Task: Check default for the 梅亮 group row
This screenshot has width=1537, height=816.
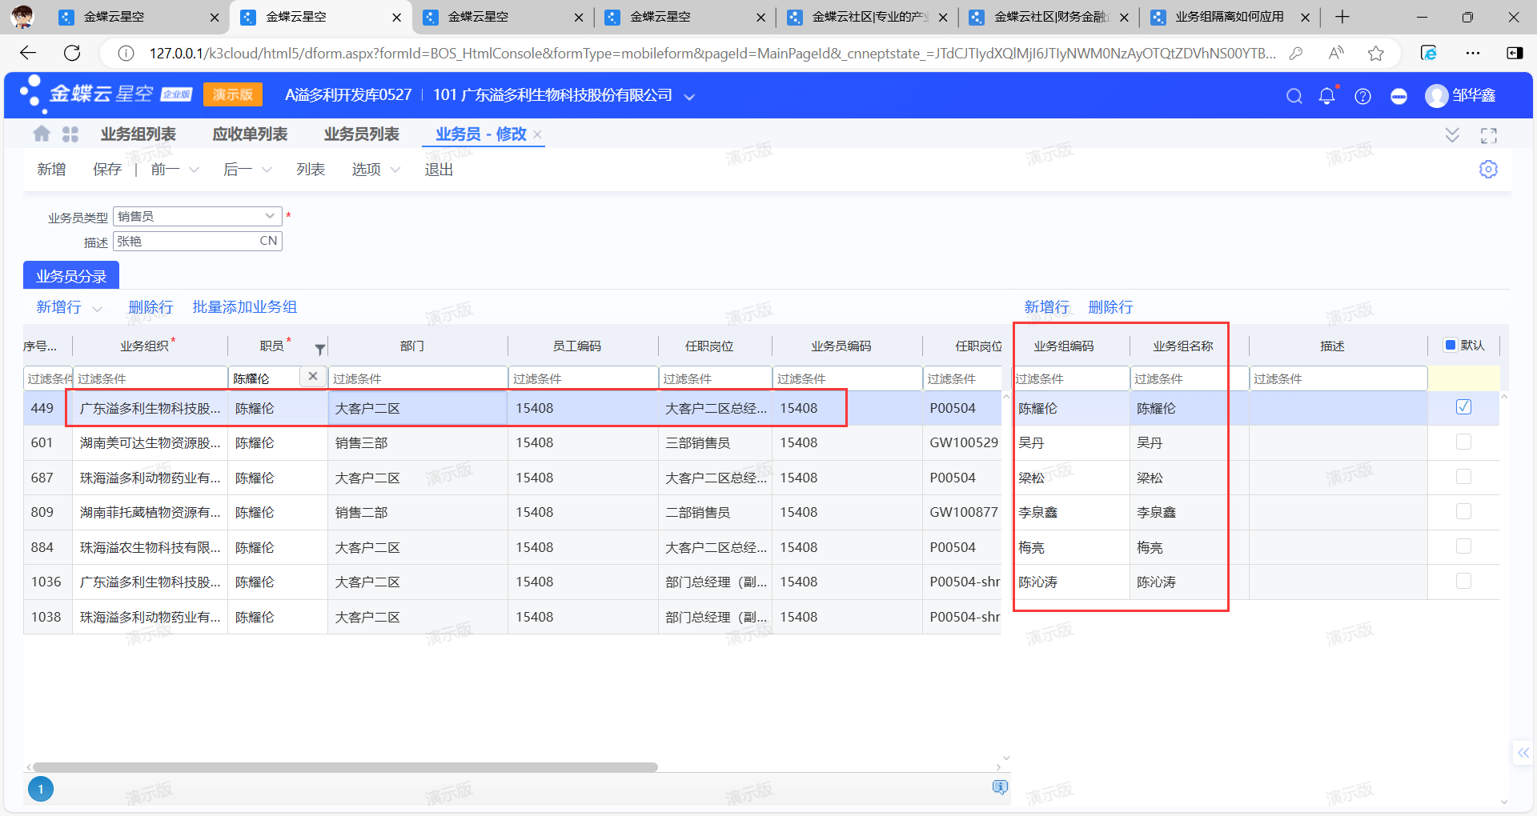Action: [1463, 546]
